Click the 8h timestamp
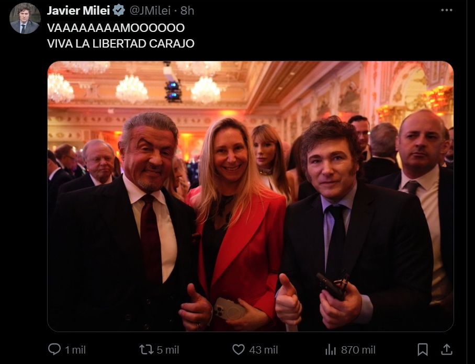 pos(187,11)
